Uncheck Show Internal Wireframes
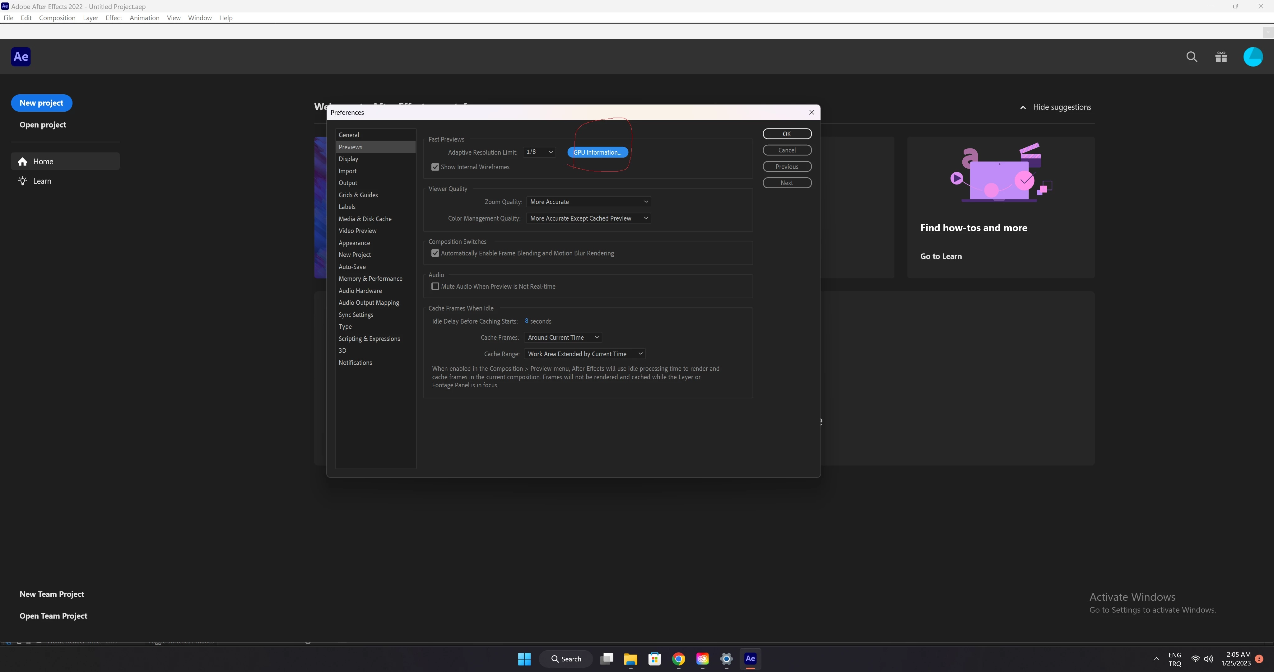The height and width of the screenshot is (672, 1274). (435, 167)
